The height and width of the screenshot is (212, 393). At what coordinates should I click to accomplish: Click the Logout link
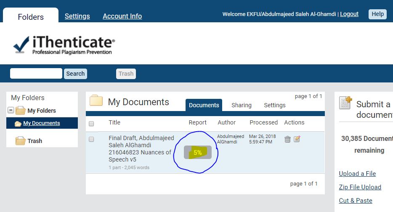point(349,14)
